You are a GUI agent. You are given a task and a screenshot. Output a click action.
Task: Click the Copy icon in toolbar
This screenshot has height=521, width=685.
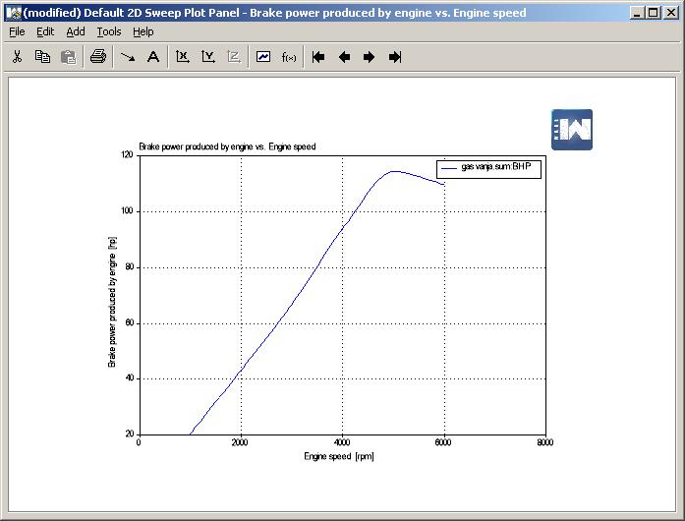(42, 57)
